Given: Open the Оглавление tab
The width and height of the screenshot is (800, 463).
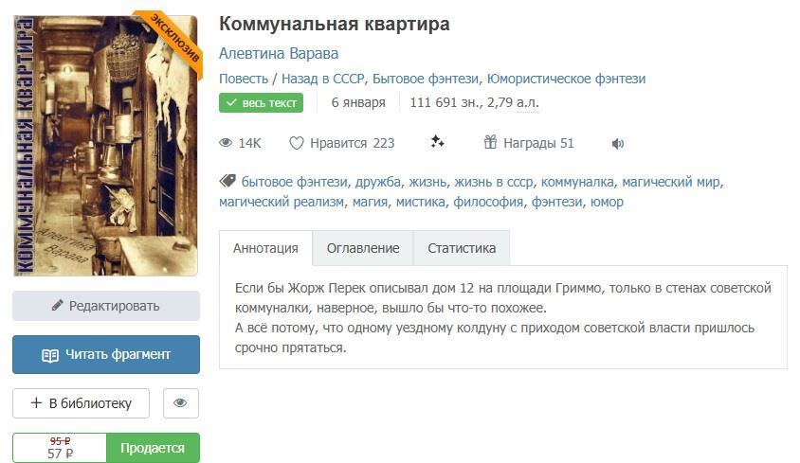Looking at the screenshot, I should (x=363, y=248).
